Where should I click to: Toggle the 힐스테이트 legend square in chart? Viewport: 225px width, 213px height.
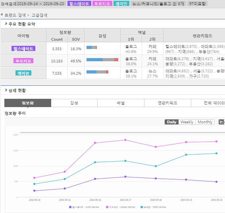click(70, 207)
